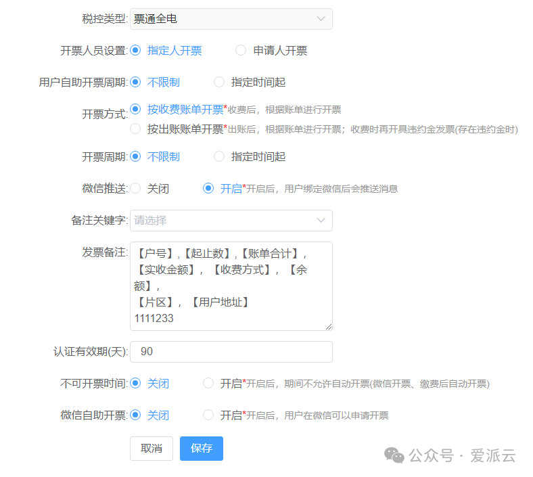Click the blue 保存 button
Image resolution: width=533 pixels, height=477 pixels.
(202, 449)
